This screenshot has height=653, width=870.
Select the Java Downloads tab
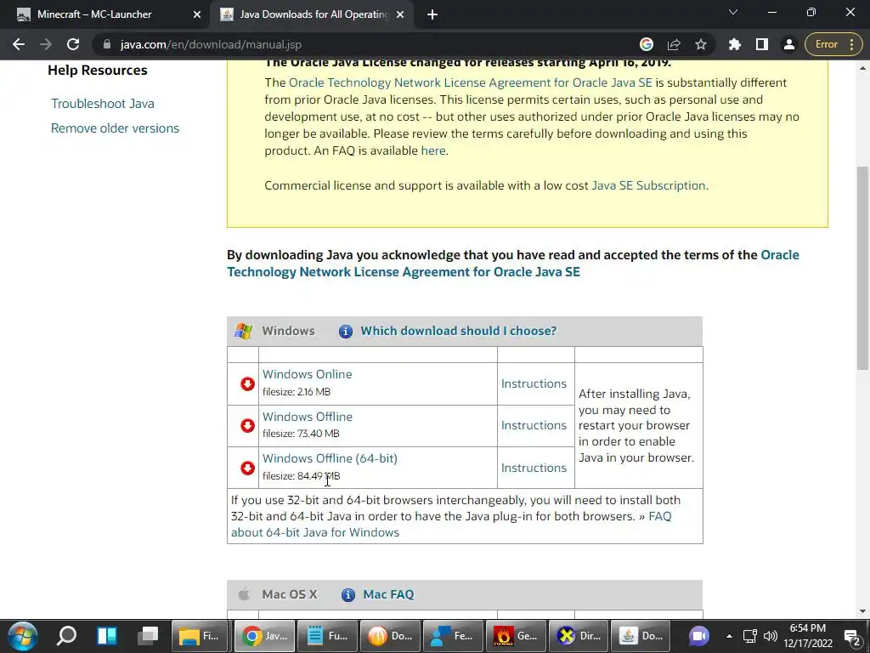(x=314, y=14)
